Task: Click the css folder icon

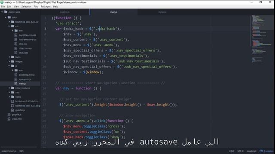Action: coord(12,26)
